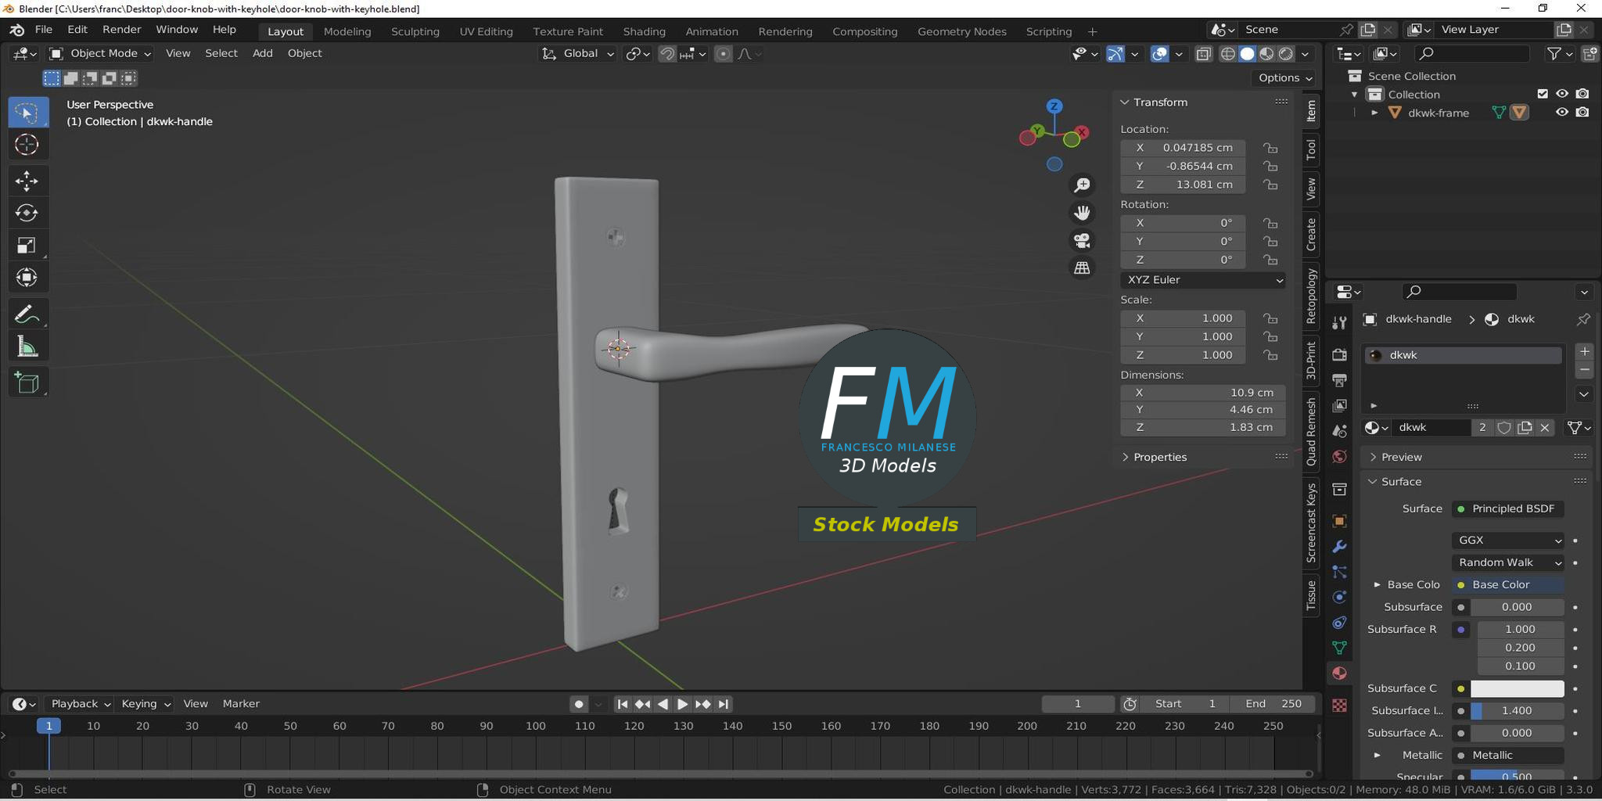Toggle visibility of dkwk-frame object
The image size is (1602, 801).
coord(1561,112)
